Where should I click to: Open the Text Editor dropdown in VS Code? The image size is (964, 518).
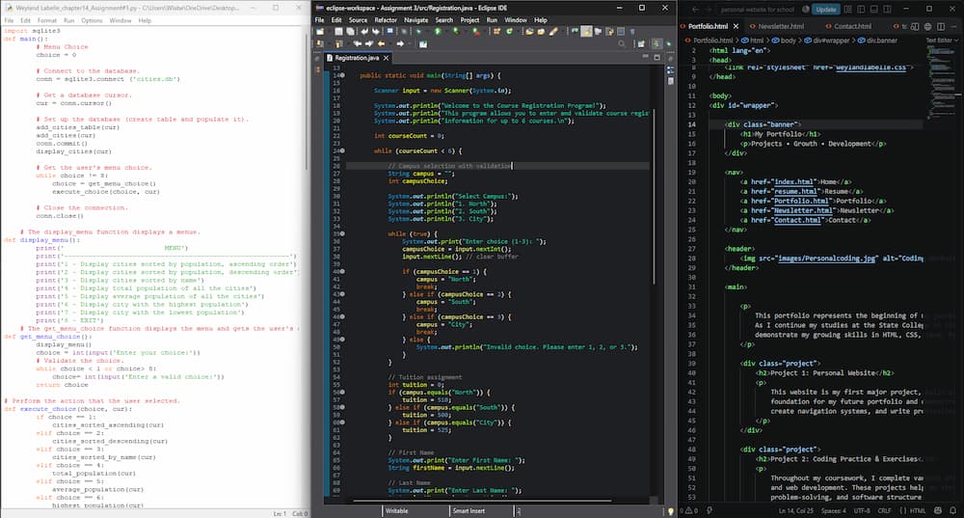(x=942, y=40)
